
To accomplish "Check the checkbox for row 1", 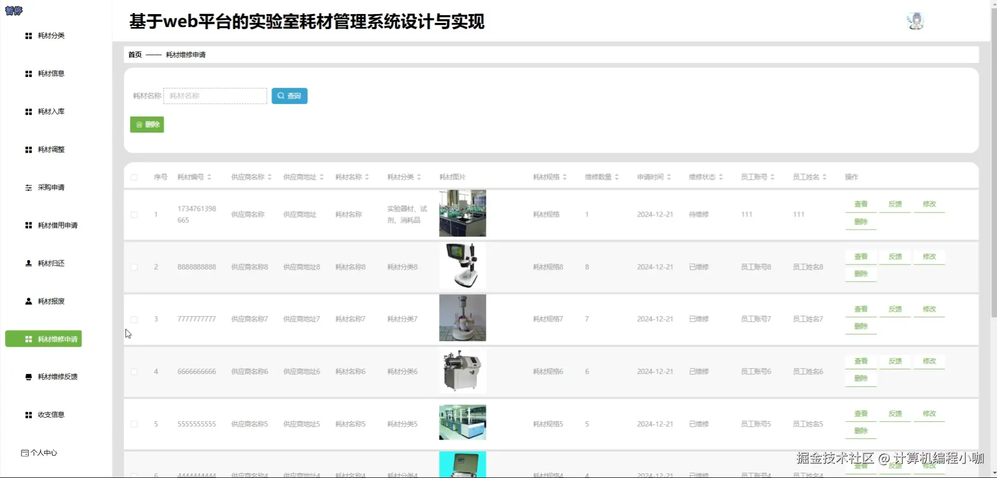I will (x=134, y=215).
